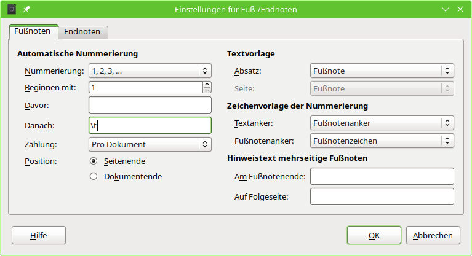Increase the Beginnen mit value
Viewport: 472px width, 256px height.
coord(207,85)
